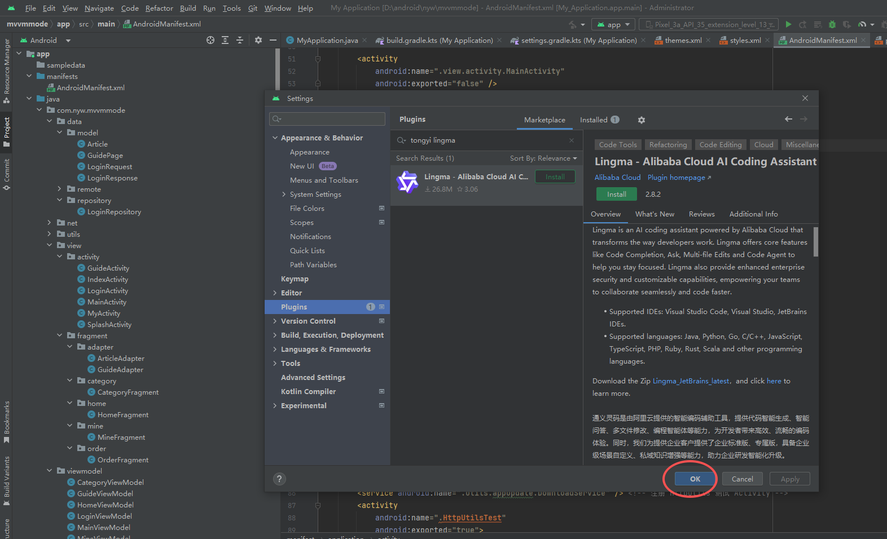Click OK in Settings dialog

coord(695,479)
